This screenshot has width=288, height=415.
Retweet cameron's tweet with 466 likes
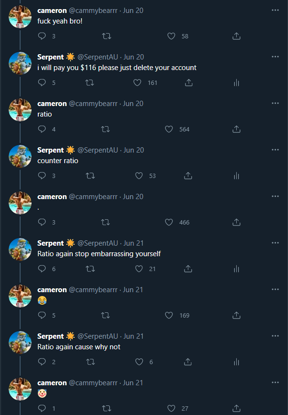click(x=106, y=222)
